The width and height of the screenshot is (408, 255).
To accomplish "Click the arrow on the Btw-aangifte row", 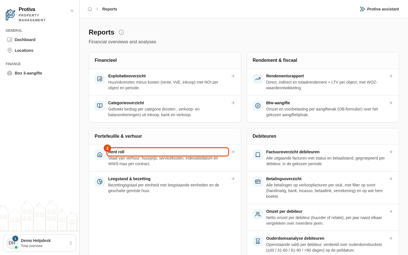I will pos(391,103).
